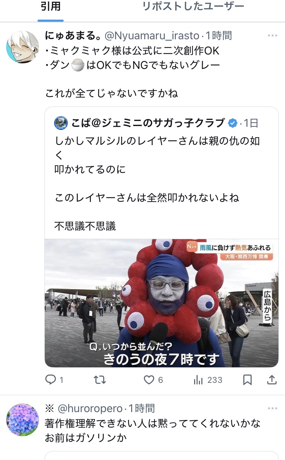The height and width of the screenshot is (460, 285).
Task: Tap the verified badge next to こば@ジェミニのサガっ子クラブ
Action: click(x=233, y=123)
